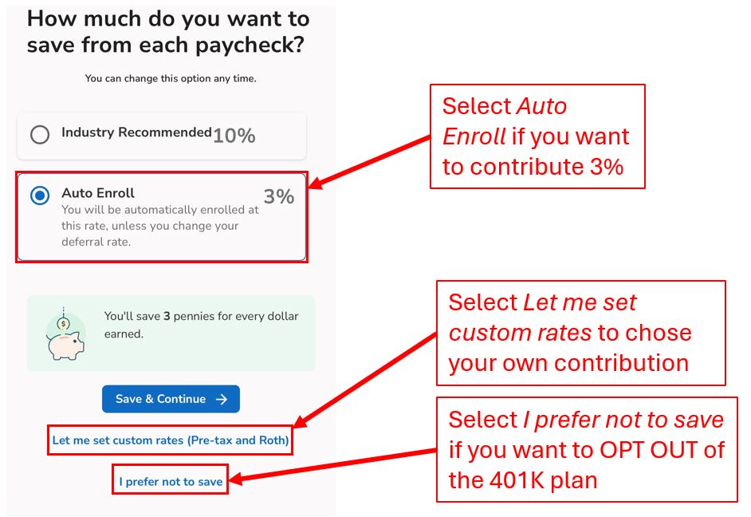Click the red Auto Enroll 3% annotation box
Viewport: 751px width, 517px height.
point(537,136)
